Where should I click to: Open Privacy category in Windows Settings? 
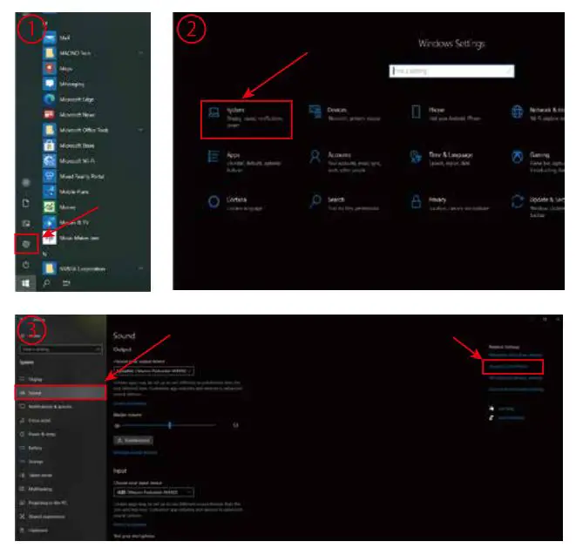pyautogui.click(x=449, y=203)
